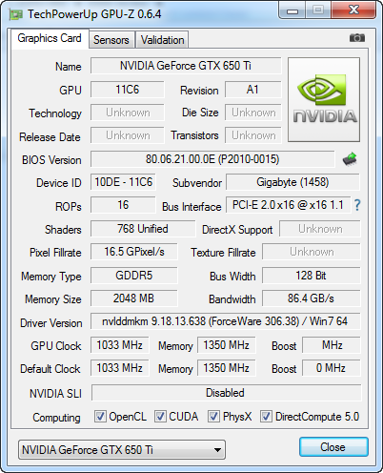383x473 pixels.
Task: Toggle the CUDA checkbox
Action: [x=160, y=417]
